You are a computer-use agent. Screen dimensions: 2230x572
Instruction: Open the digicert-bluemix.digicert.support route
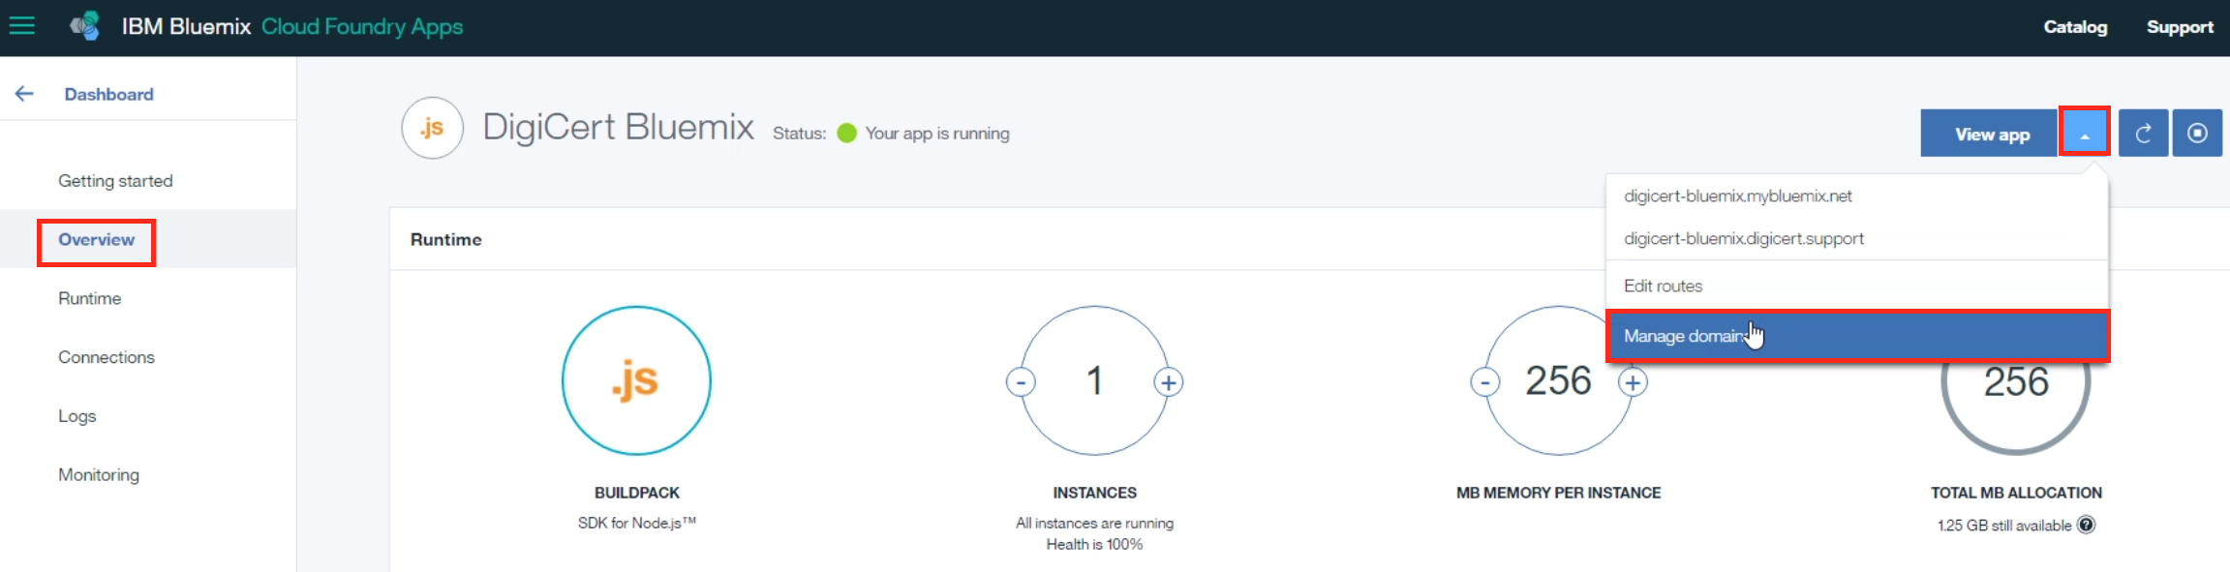[1743, 238]
